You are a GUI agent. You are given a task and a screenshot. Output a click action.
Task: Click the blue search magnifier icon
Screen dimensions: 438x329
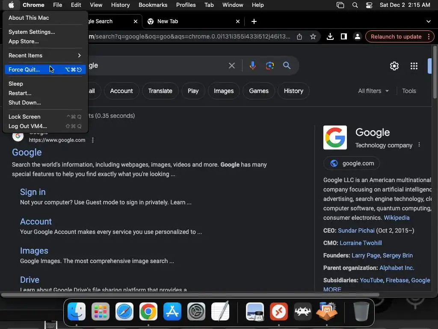click(287, 66)
